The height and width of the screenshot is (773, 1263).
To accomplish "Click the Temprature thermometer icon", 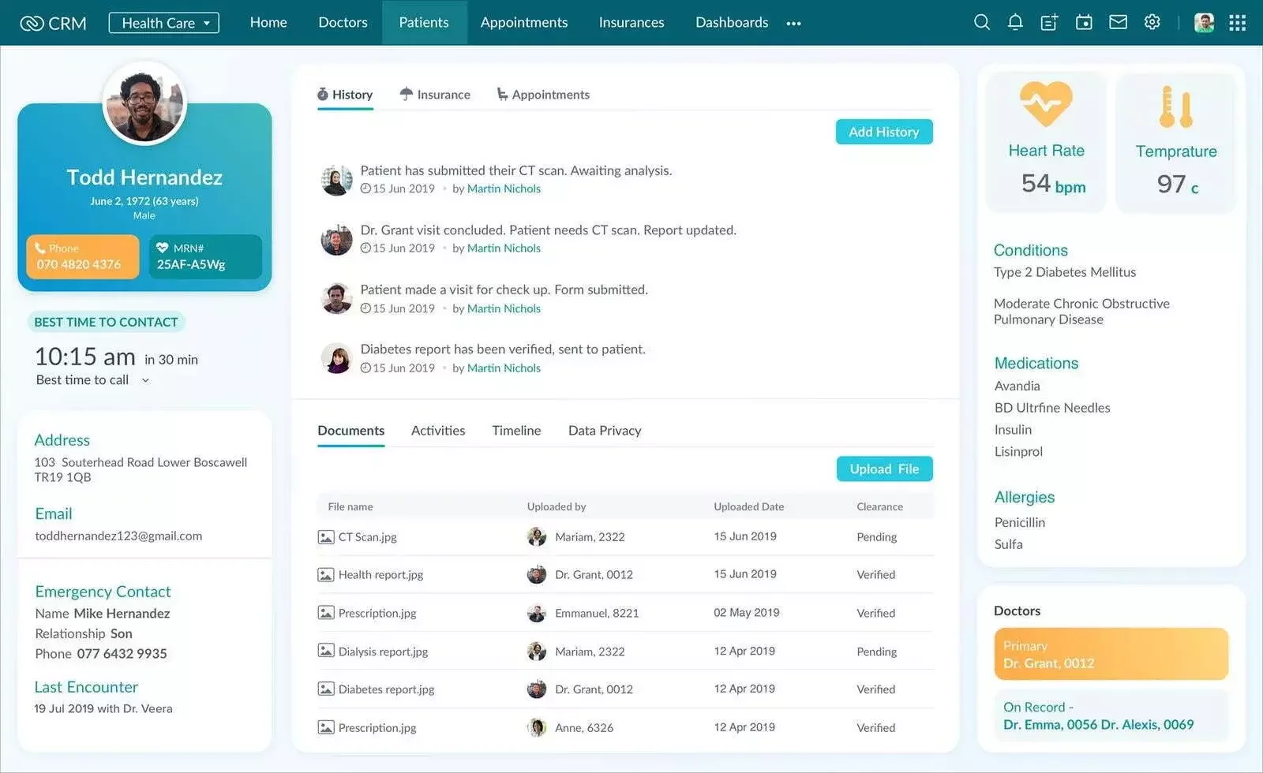I will pyautogui.click(x=1175, y=106).
